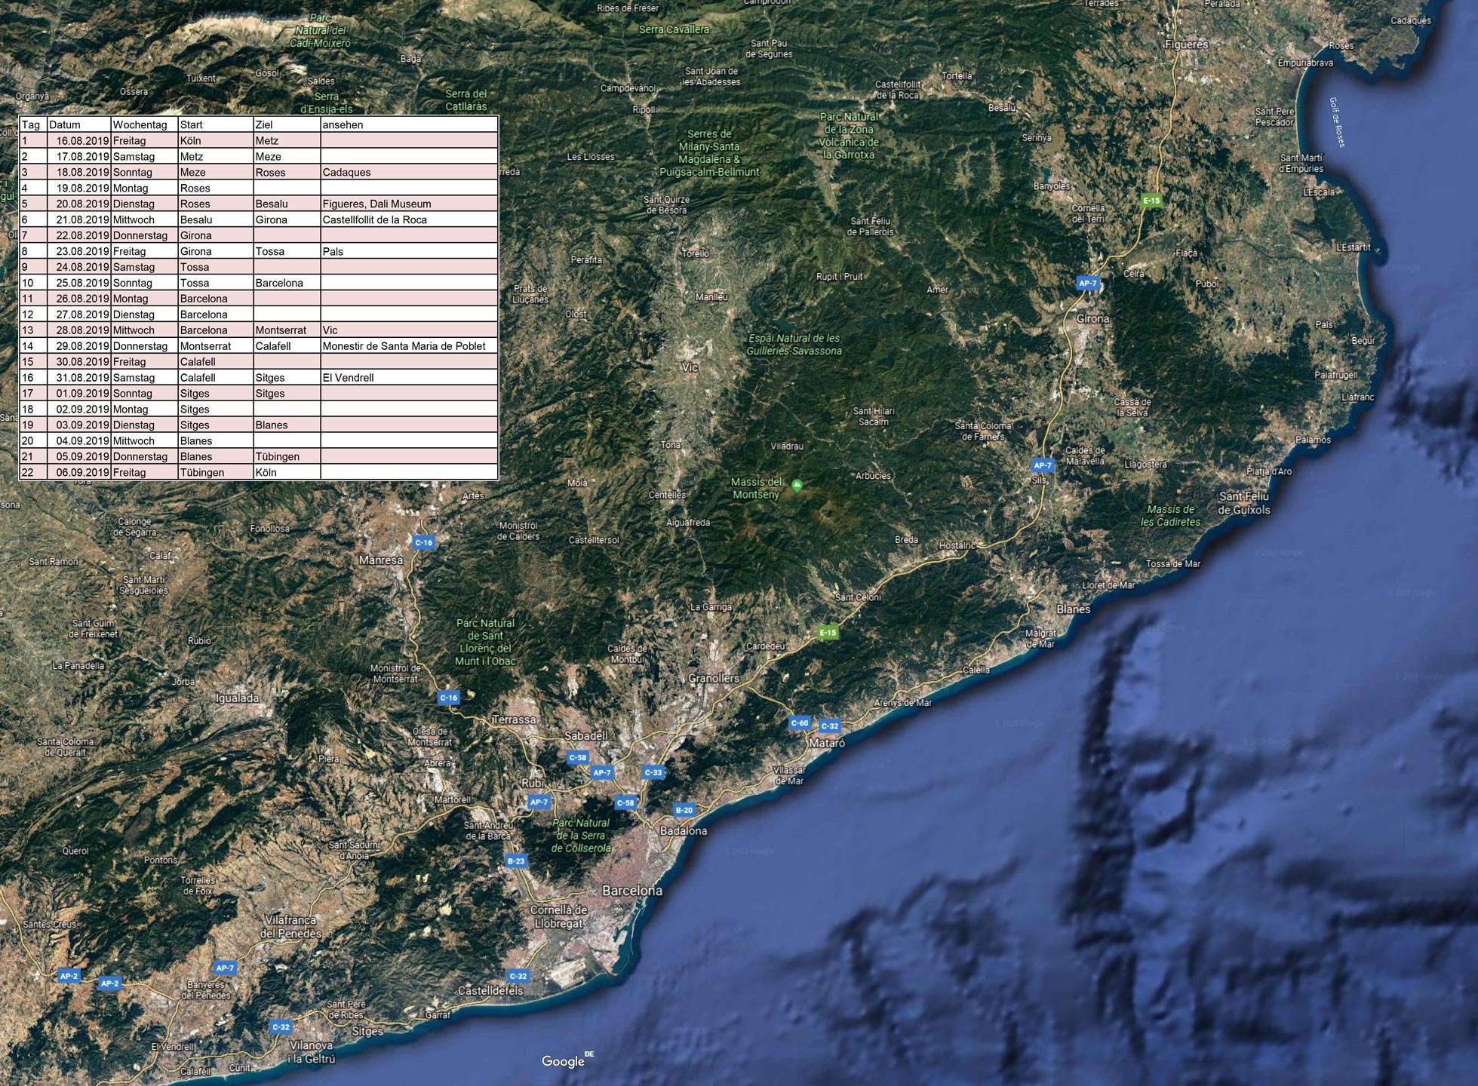Click the Sitges label on the coast
Screen dimensions: 1478x1086
coord(367,1031)
